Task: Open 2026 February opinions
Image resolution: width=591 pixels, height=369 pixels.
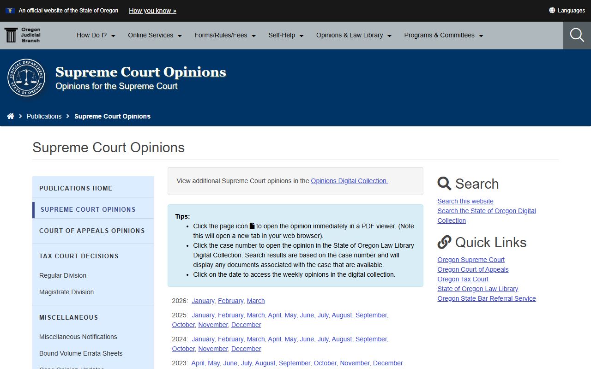Action: click(x=230, y=301)
